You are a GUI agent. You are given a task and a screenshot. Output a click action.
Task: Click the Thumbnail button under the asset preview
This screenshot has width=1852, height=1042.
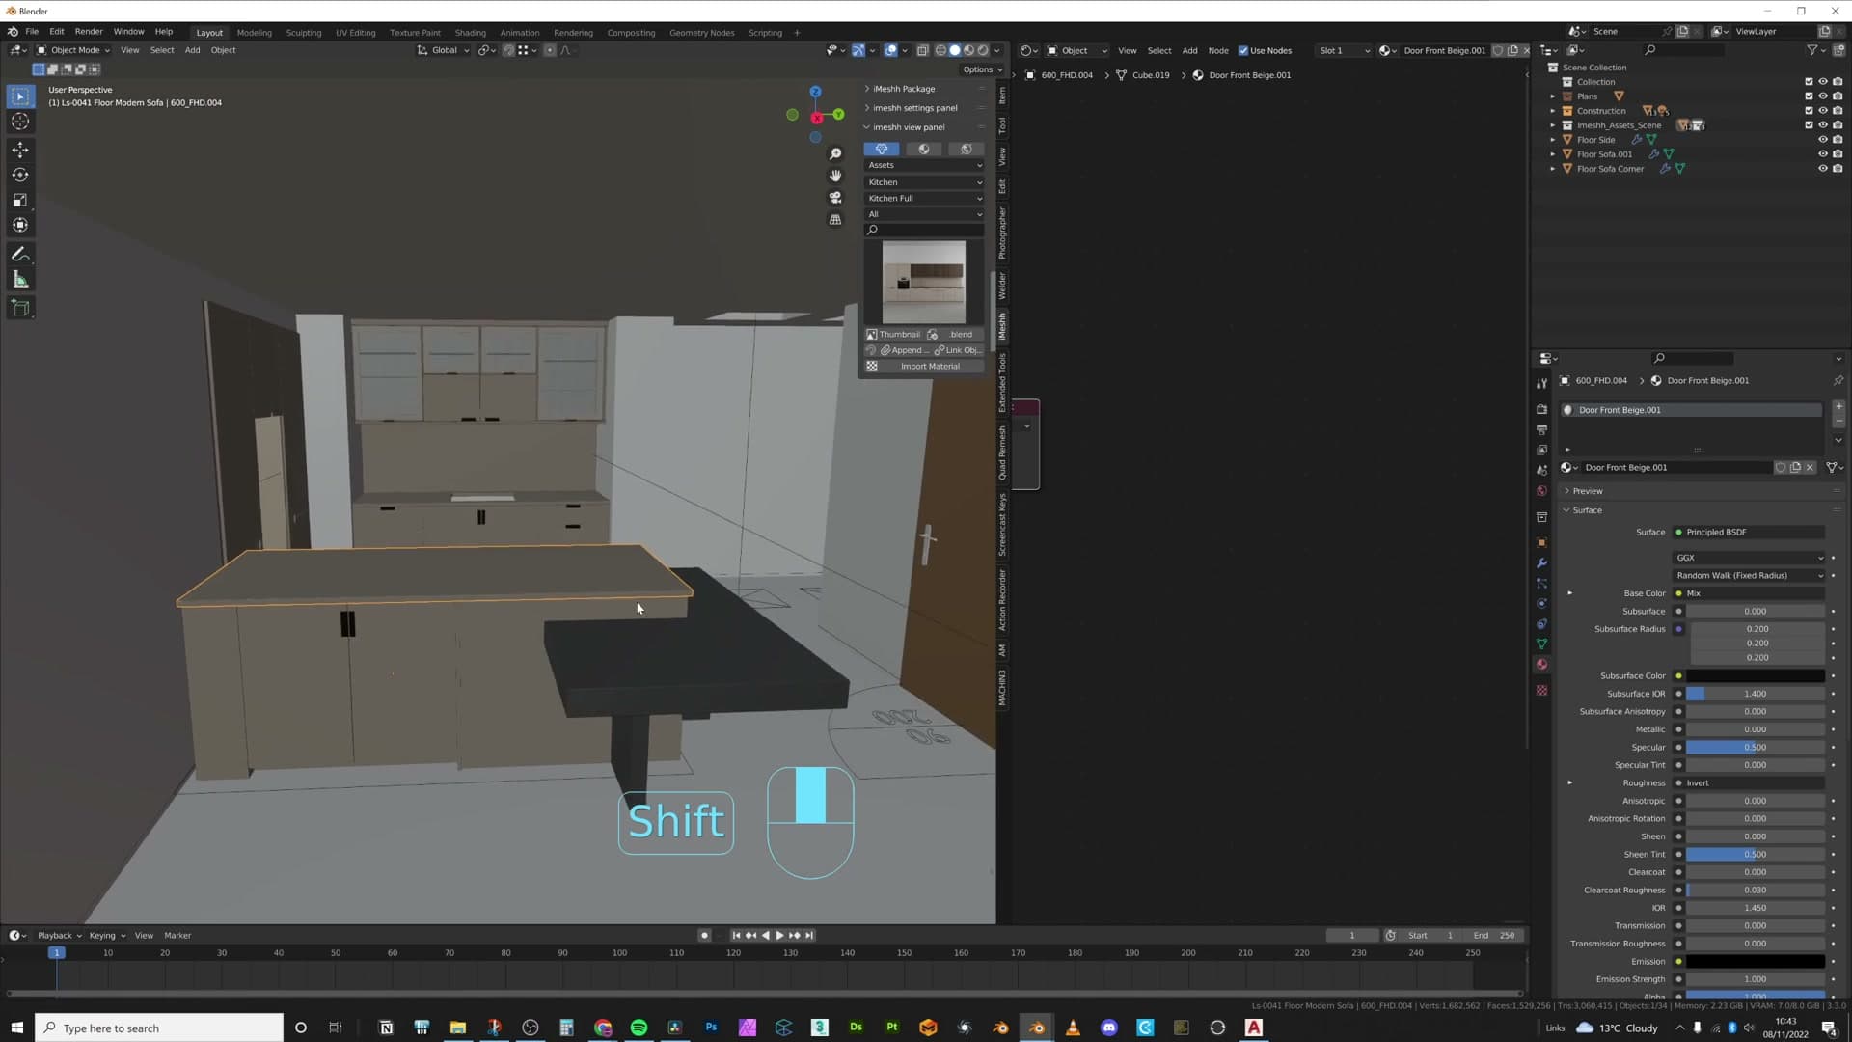(894, 335)
